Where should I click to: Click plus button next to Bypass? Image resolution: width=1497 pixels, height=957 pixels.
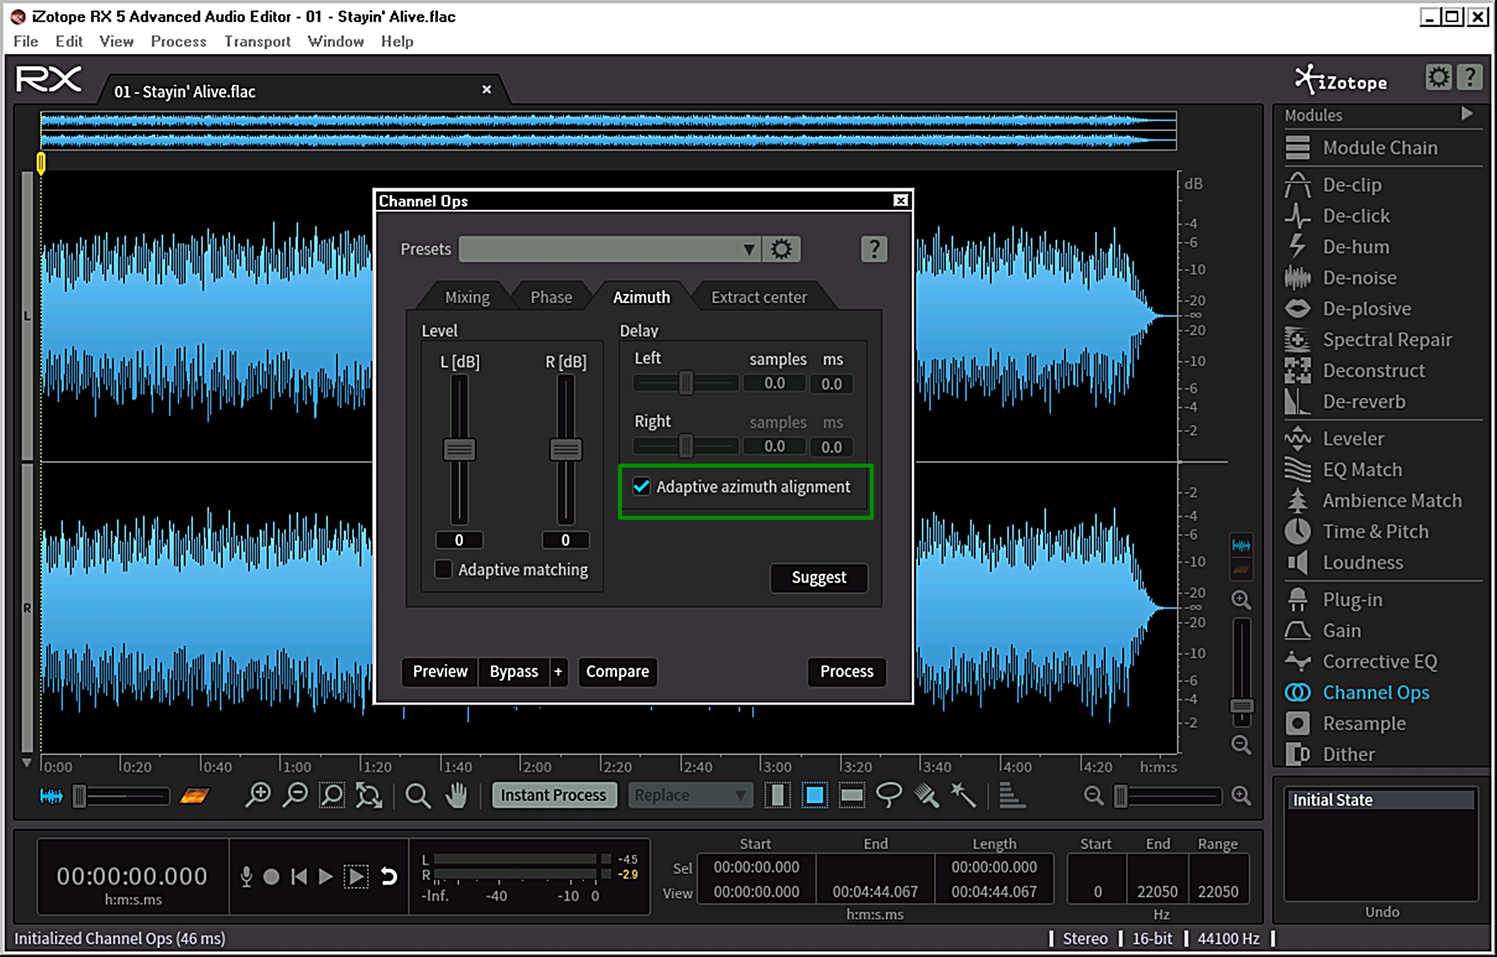558,672
